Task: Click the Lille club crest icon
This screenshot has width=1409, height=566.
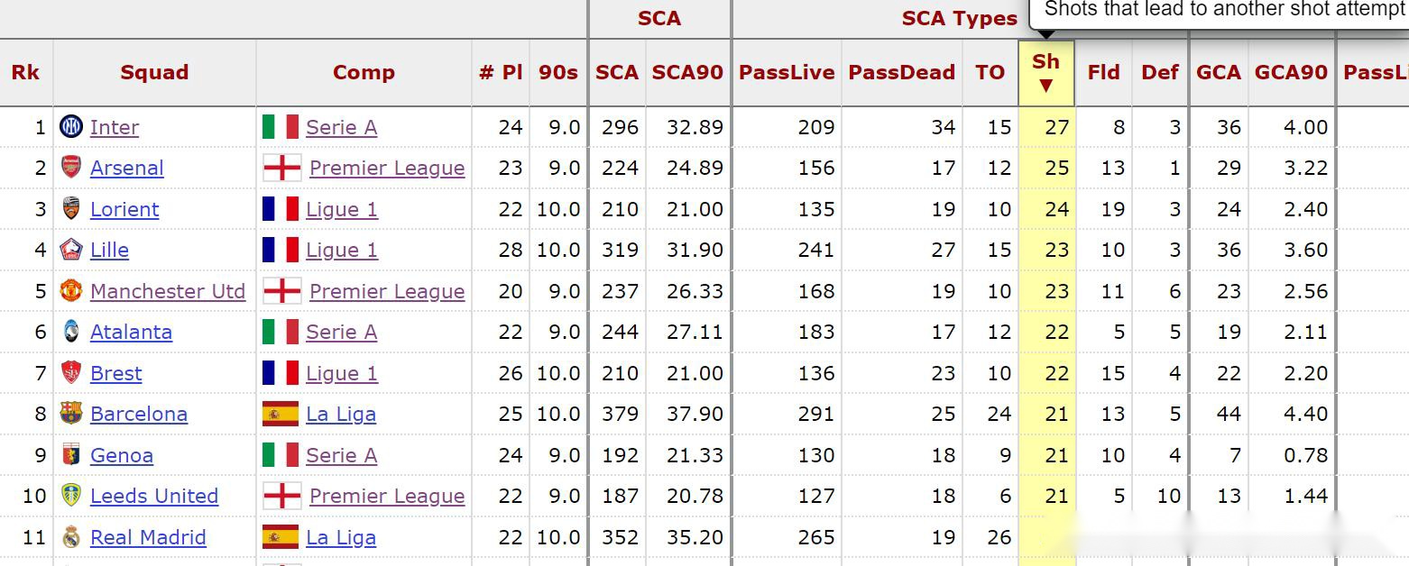Action: [x=71, y=250]
